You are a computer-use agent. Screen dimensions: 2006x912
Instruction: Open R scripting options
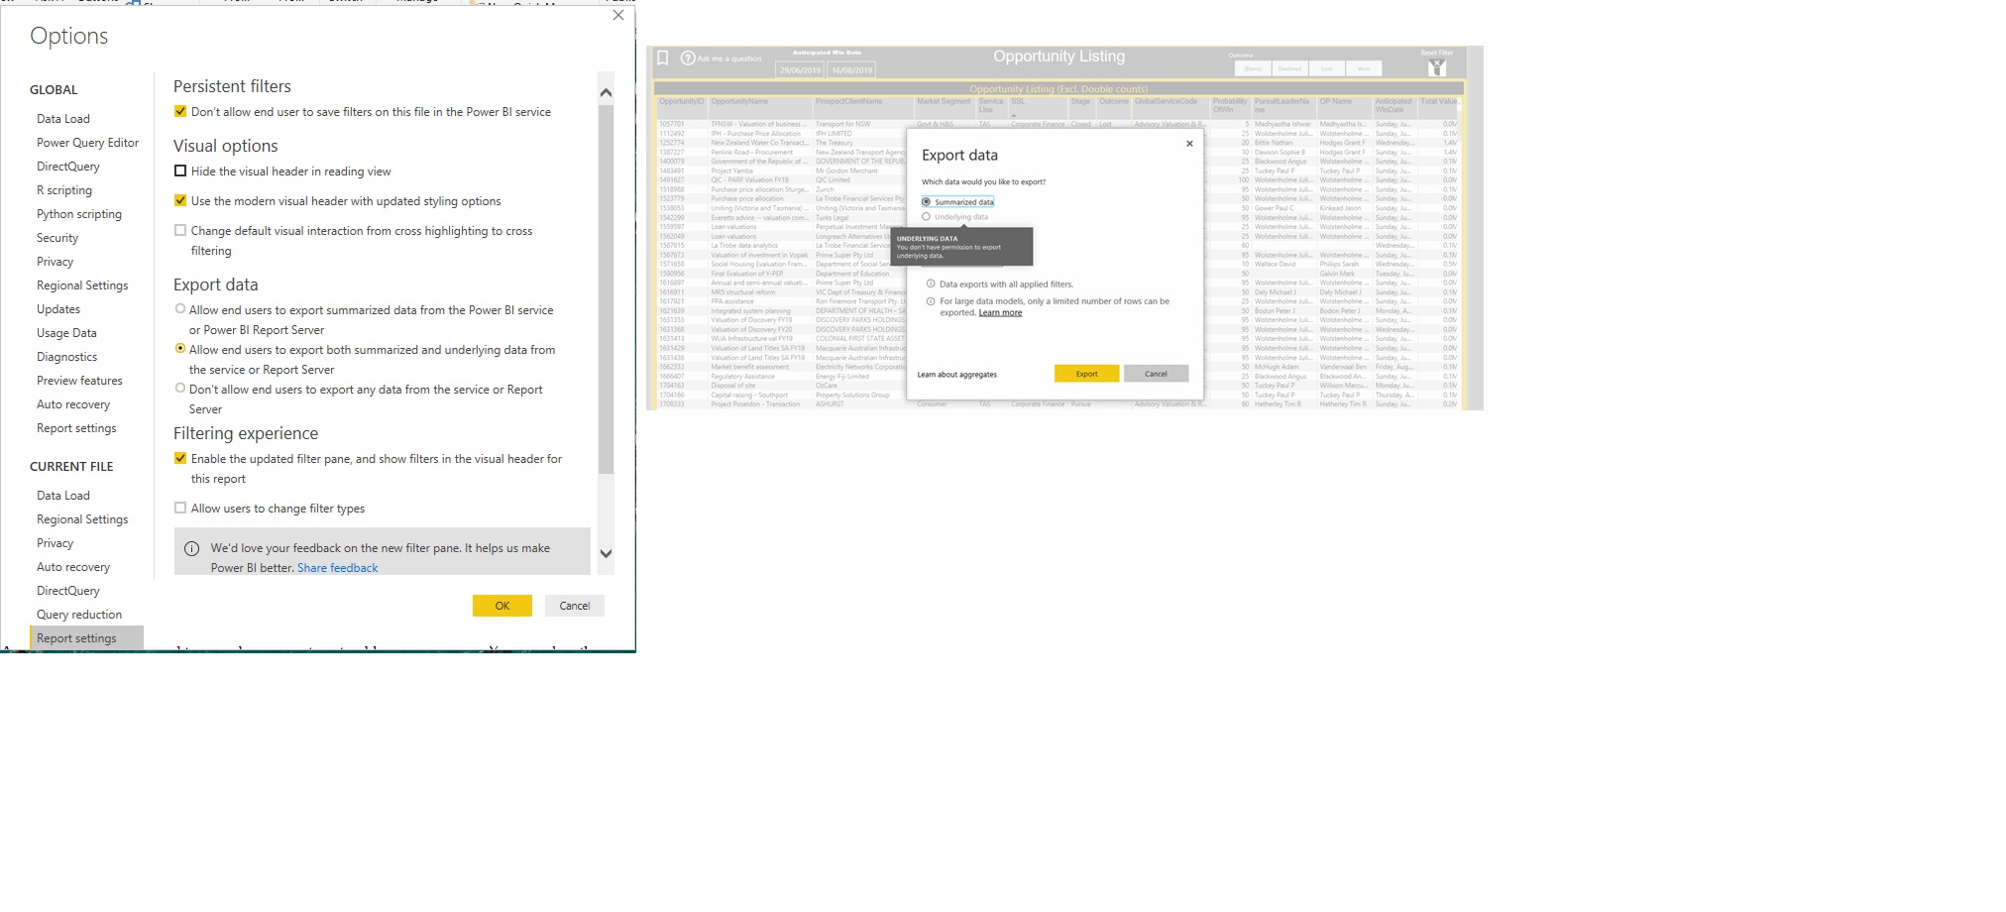pyautogui.click(x=64, y=190)
